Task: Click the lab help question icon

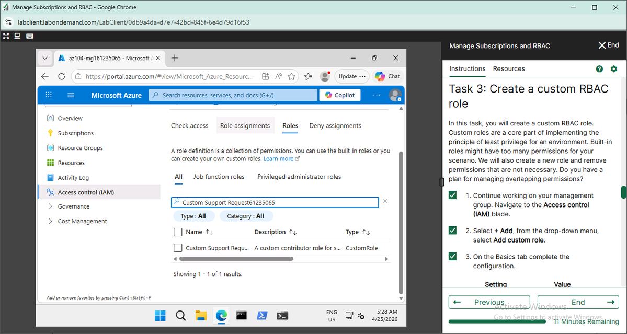Action: [x=599, y=68]
